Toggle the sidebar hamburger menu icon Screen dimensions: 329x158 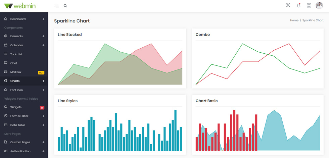point(56,6)
